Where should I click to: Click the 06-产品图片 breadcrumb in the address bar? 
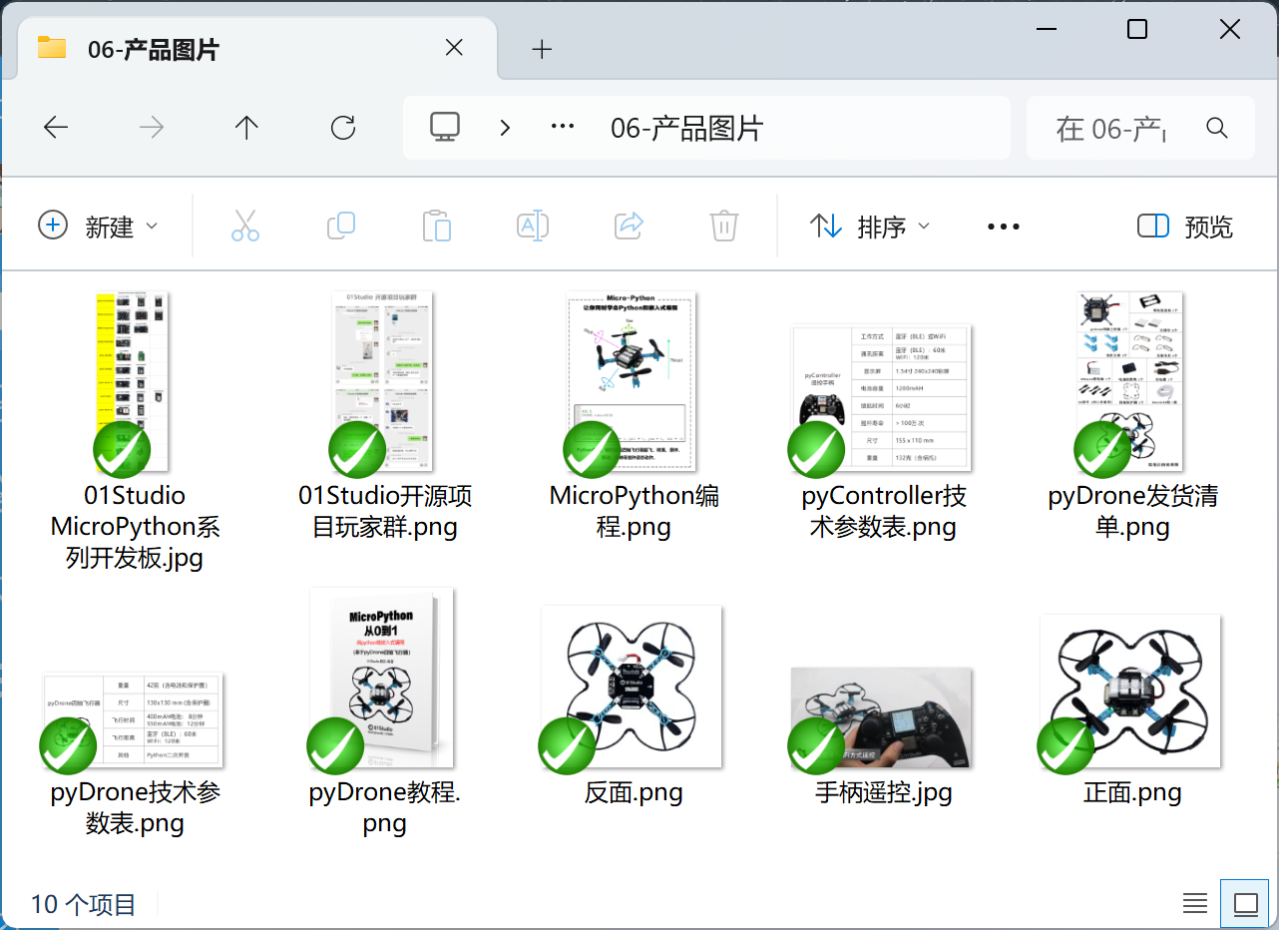click(686, 128)
